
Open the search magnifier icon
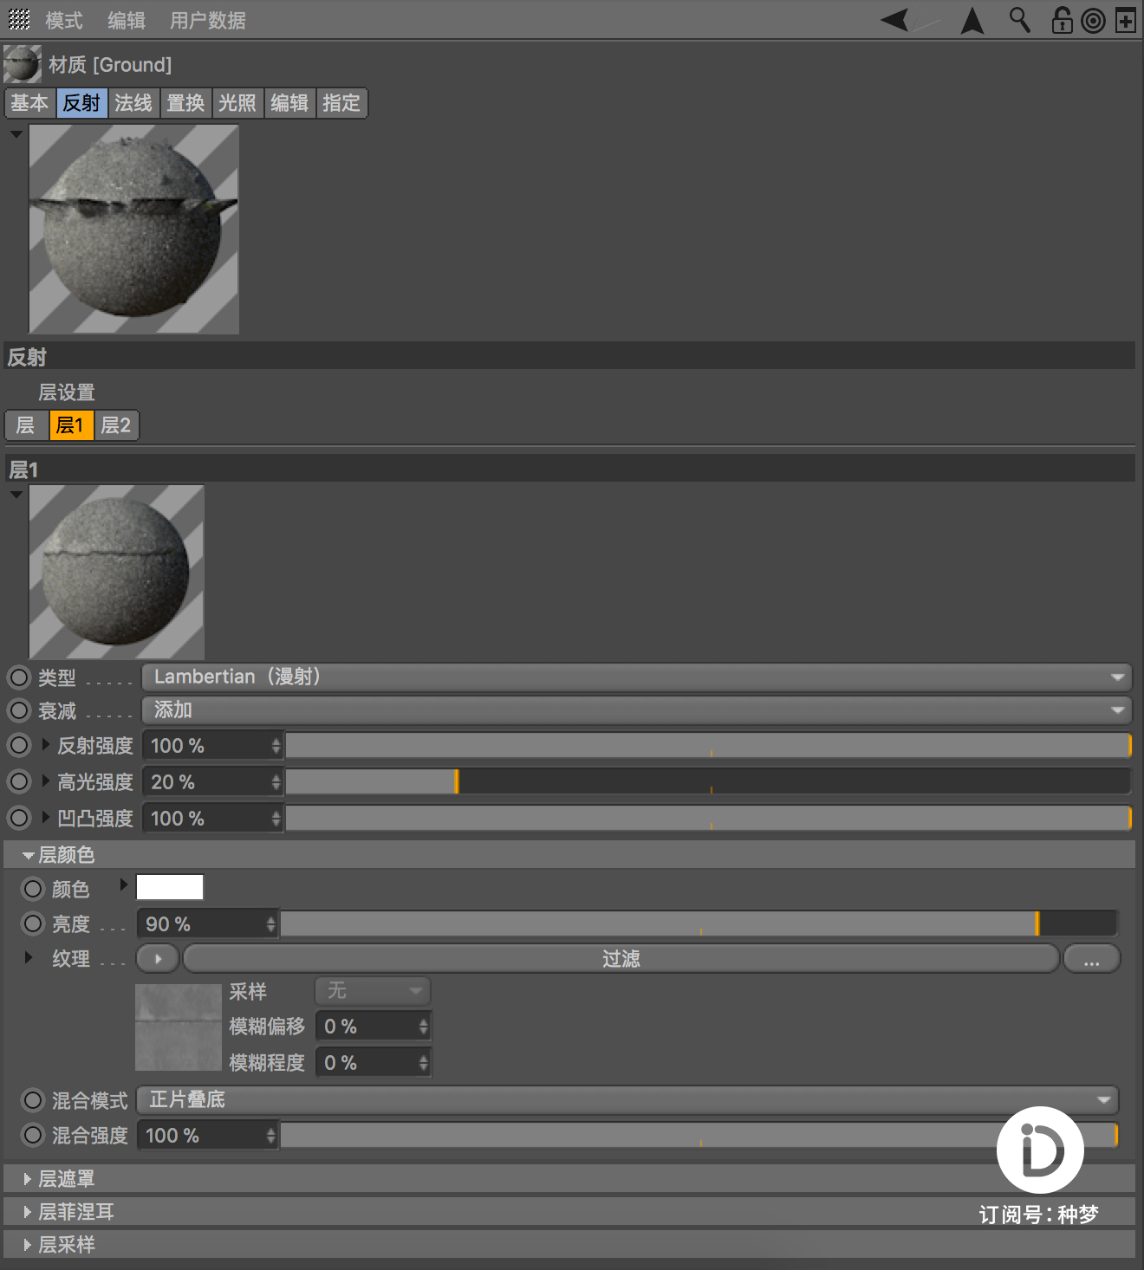(x=1019, y=20)
